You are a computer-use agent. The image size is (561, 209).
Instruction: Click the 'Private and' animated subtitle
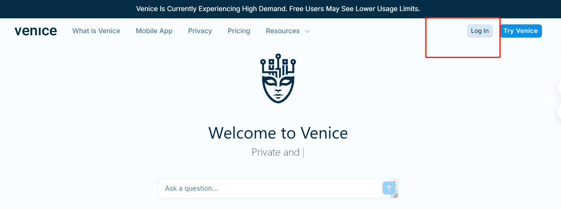click(x=275, y=152)
